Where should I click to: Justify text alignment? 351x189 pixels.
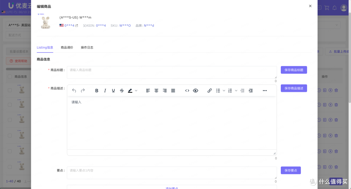tap(173, 90)
